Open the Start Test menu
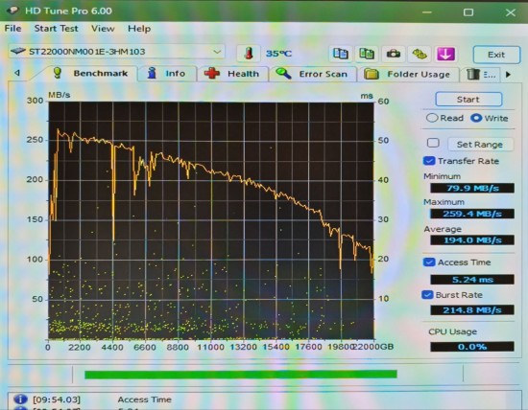 [57, 28]
